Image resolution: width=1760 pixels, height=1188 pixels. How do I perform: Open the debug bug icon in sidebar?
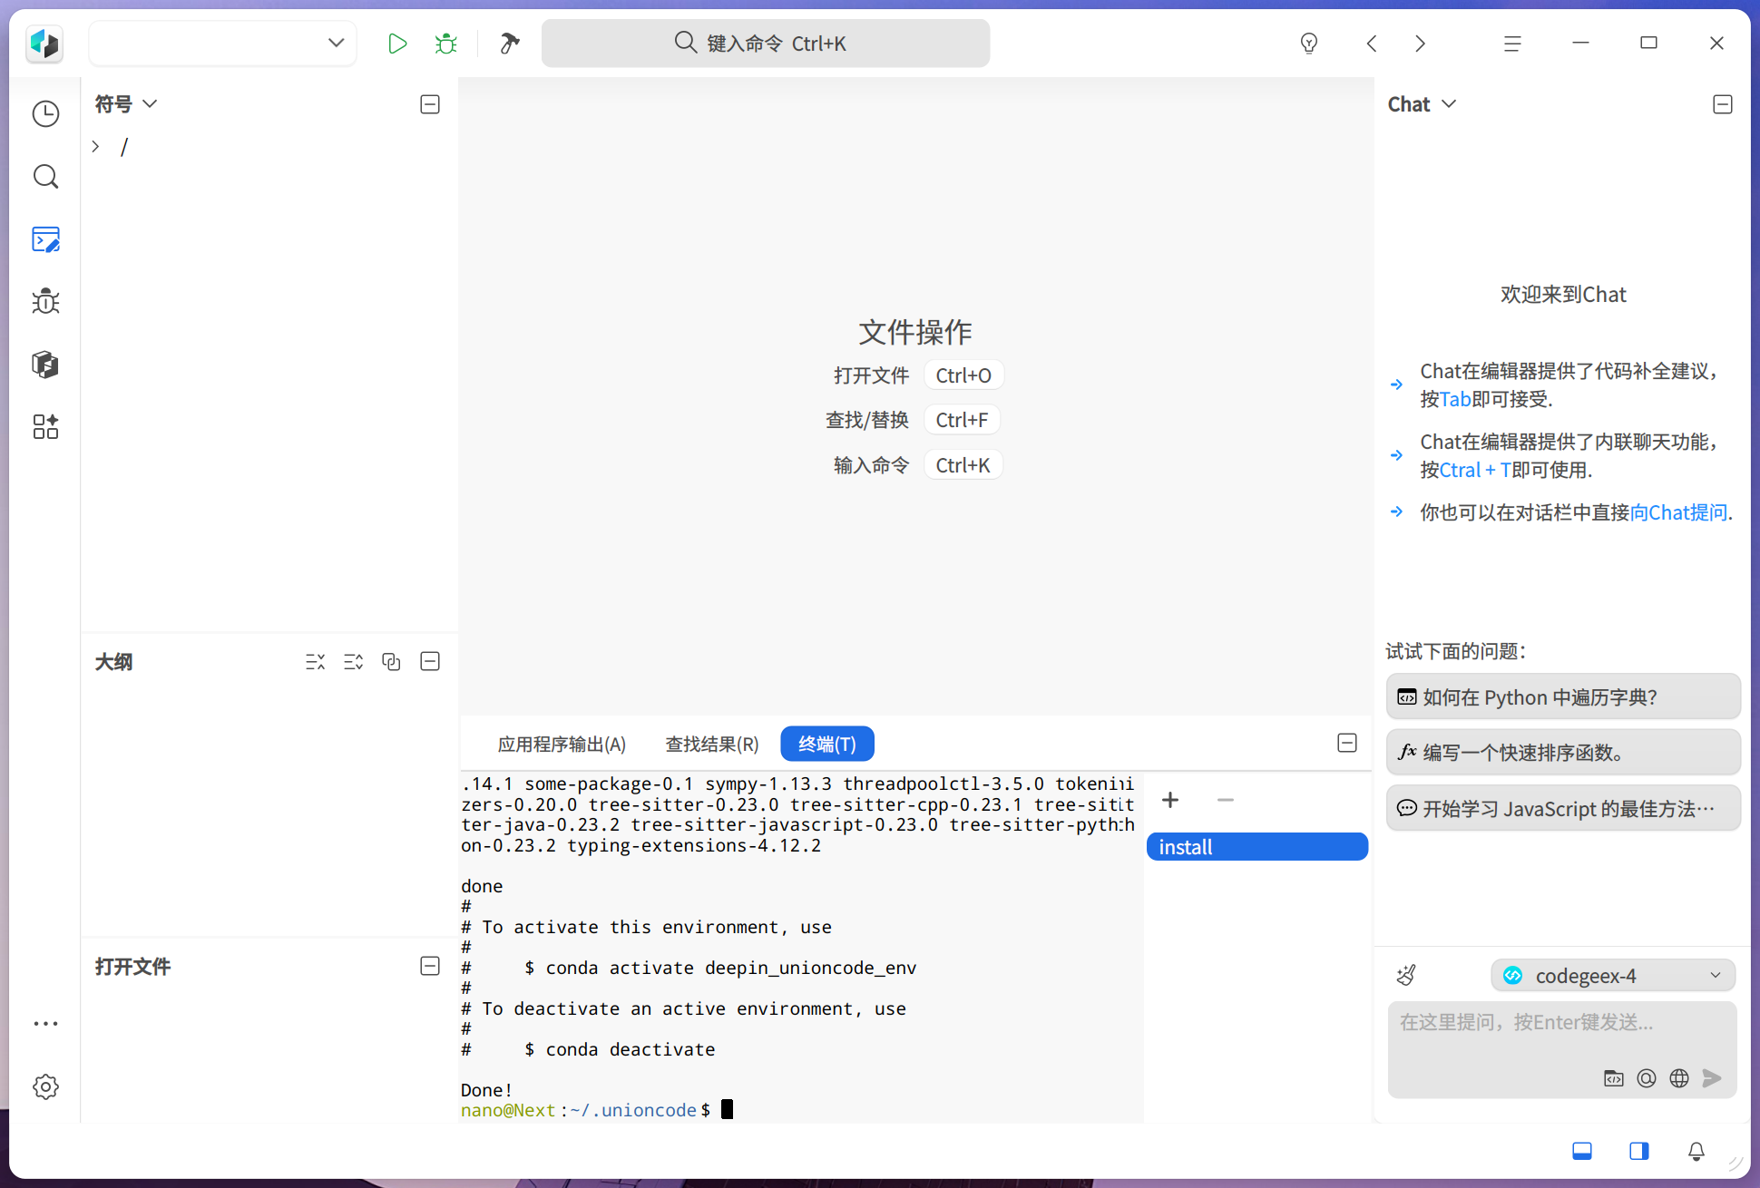coord(45,302)
